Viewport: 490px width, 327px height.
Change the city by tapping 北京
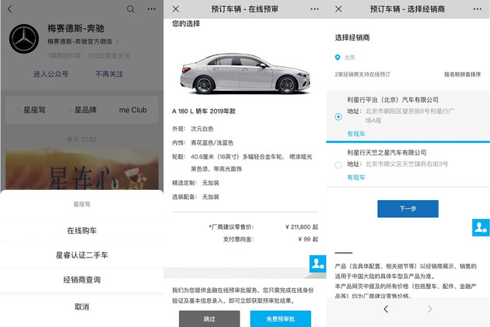click(350, 58)
